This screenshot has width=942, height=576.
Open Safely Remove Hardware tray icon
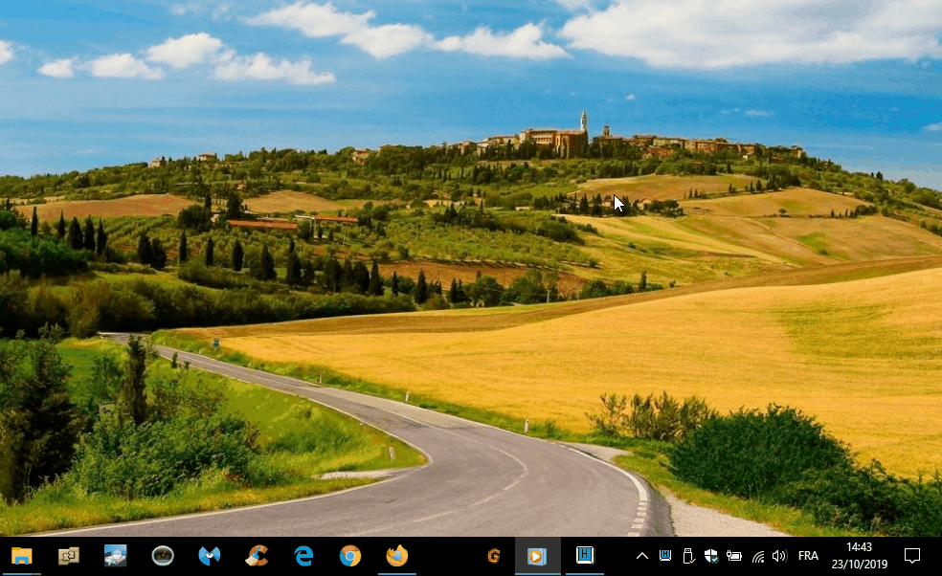(x=688, y=556)
